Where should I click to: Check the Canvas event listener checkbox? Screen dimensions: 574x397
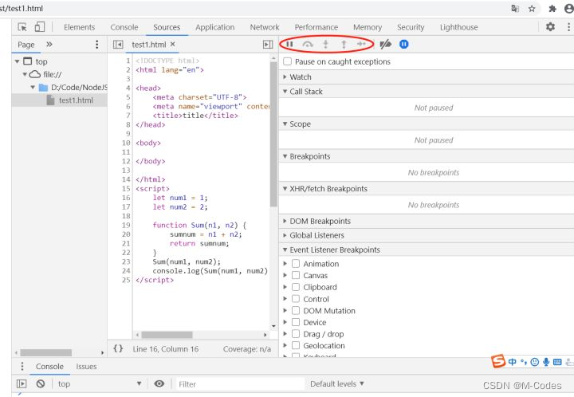point(296,275)
